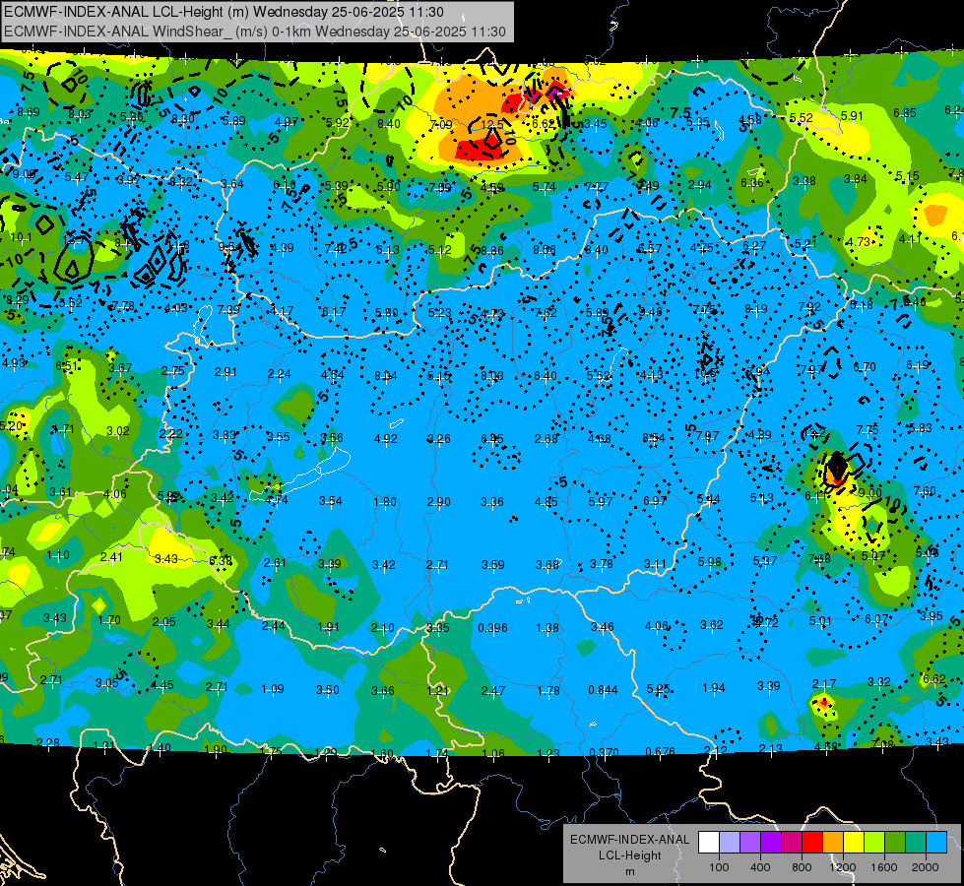Click the wind shear value 3.02
Image resolution: width=964 pixels, height=886 pixels.
pos(118,430)
